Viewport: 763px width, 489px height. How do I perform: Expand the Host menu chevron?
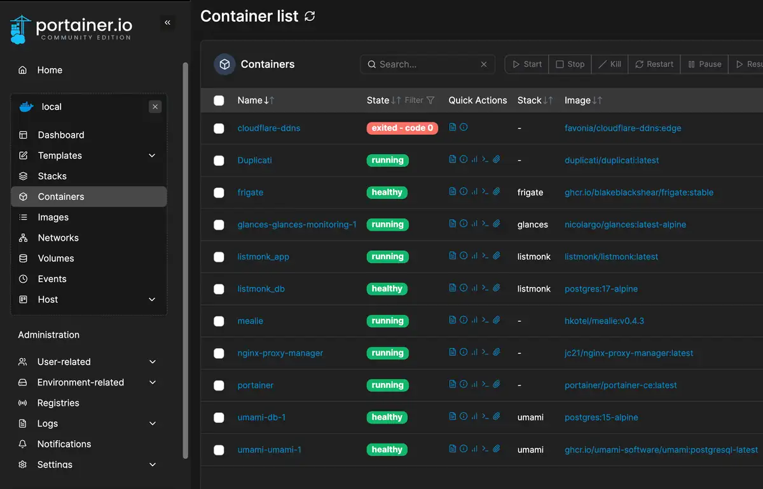pyautogui.click(x=152, y=300)
